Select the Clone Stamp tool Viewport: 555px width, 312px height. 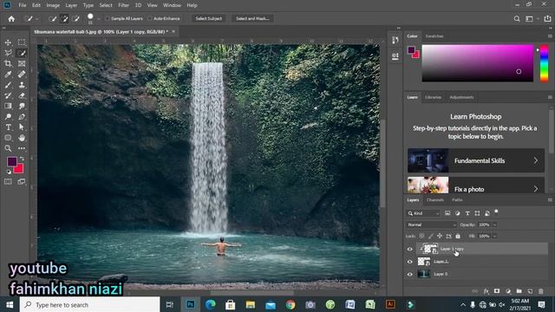[22, 85]
